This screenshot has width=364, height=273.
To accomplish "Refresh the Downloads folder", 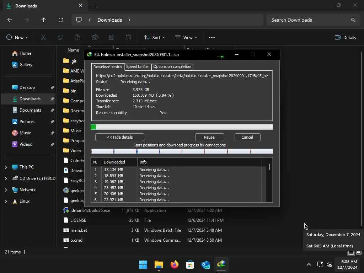I will pyautogui.click(x=60, y=20).
